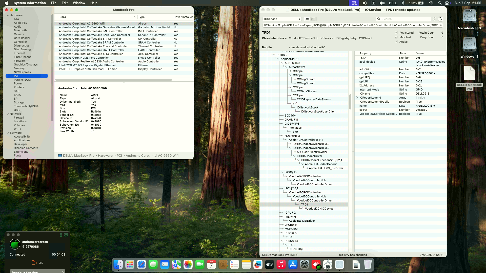The width and height of the screenshot is (486, 273).
Task: Expand the IOReportLegend property row
Action: (x=357, y=98)
